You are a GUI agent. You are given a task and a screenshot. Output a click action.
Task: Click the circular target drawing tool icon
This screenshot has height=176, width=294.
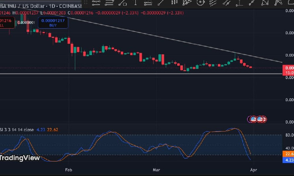(200, 3)
